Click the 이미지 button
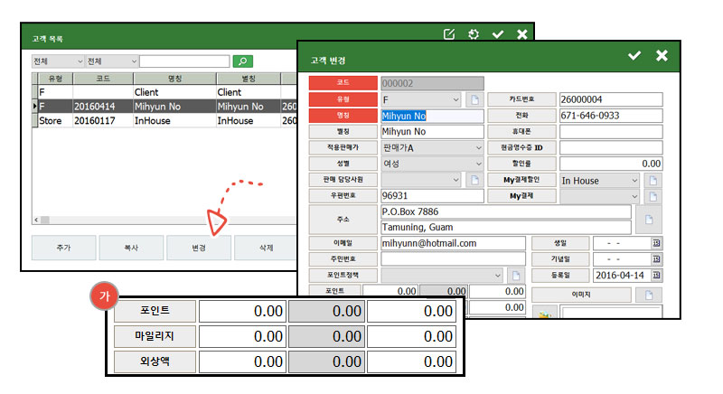Screen dimensions: 723x394 tap(581, 295)
